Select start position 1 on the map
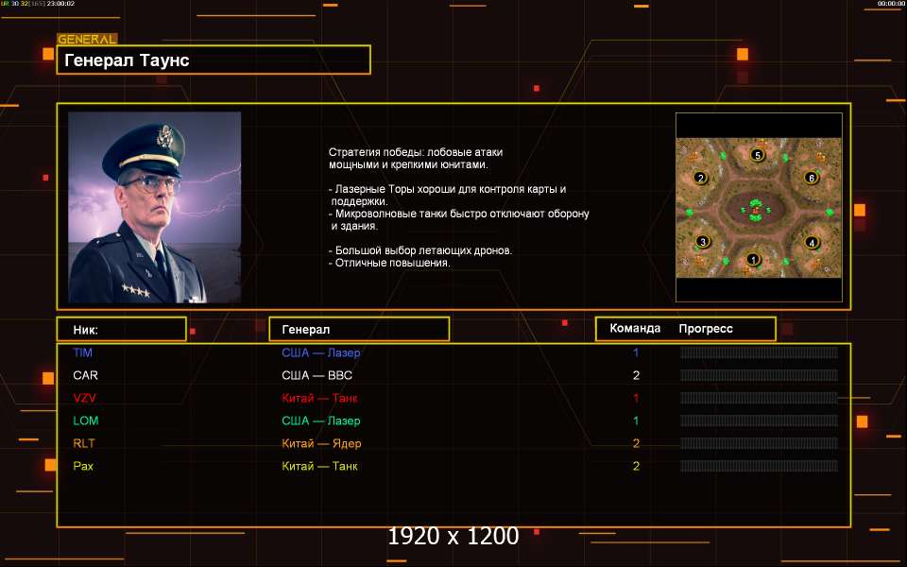Viewport: 907px width, 567px height. [x=752, y=259]
